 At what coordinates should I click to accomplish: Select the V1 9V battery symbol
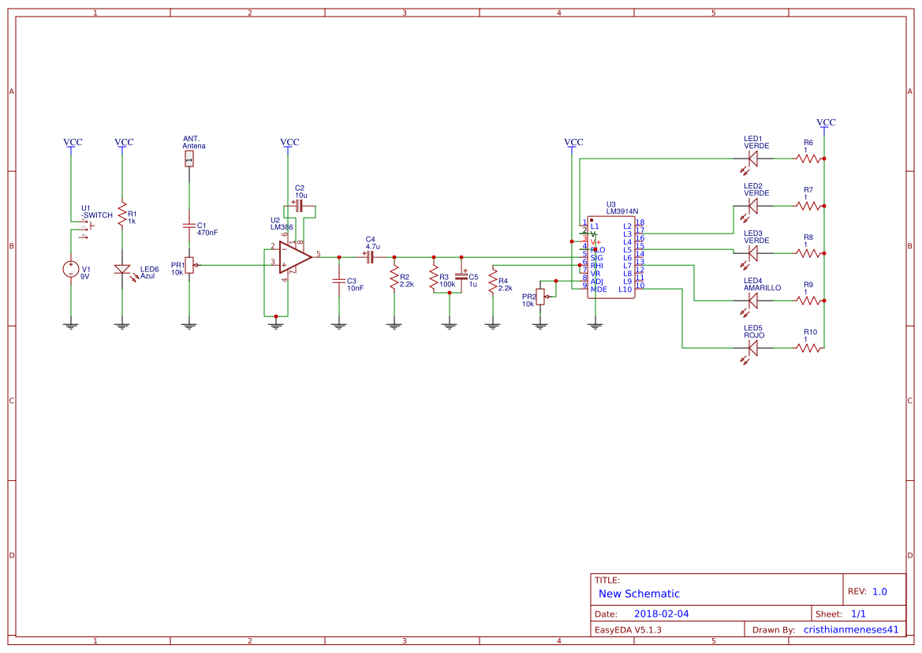point(71,269)
